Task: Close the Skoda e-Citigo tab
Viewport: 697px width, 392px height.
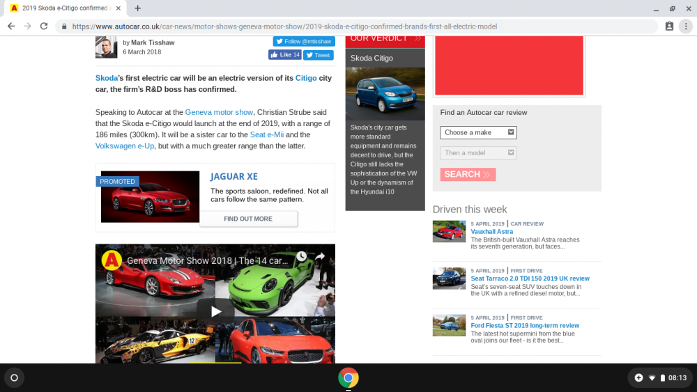Action: point(118,8)
